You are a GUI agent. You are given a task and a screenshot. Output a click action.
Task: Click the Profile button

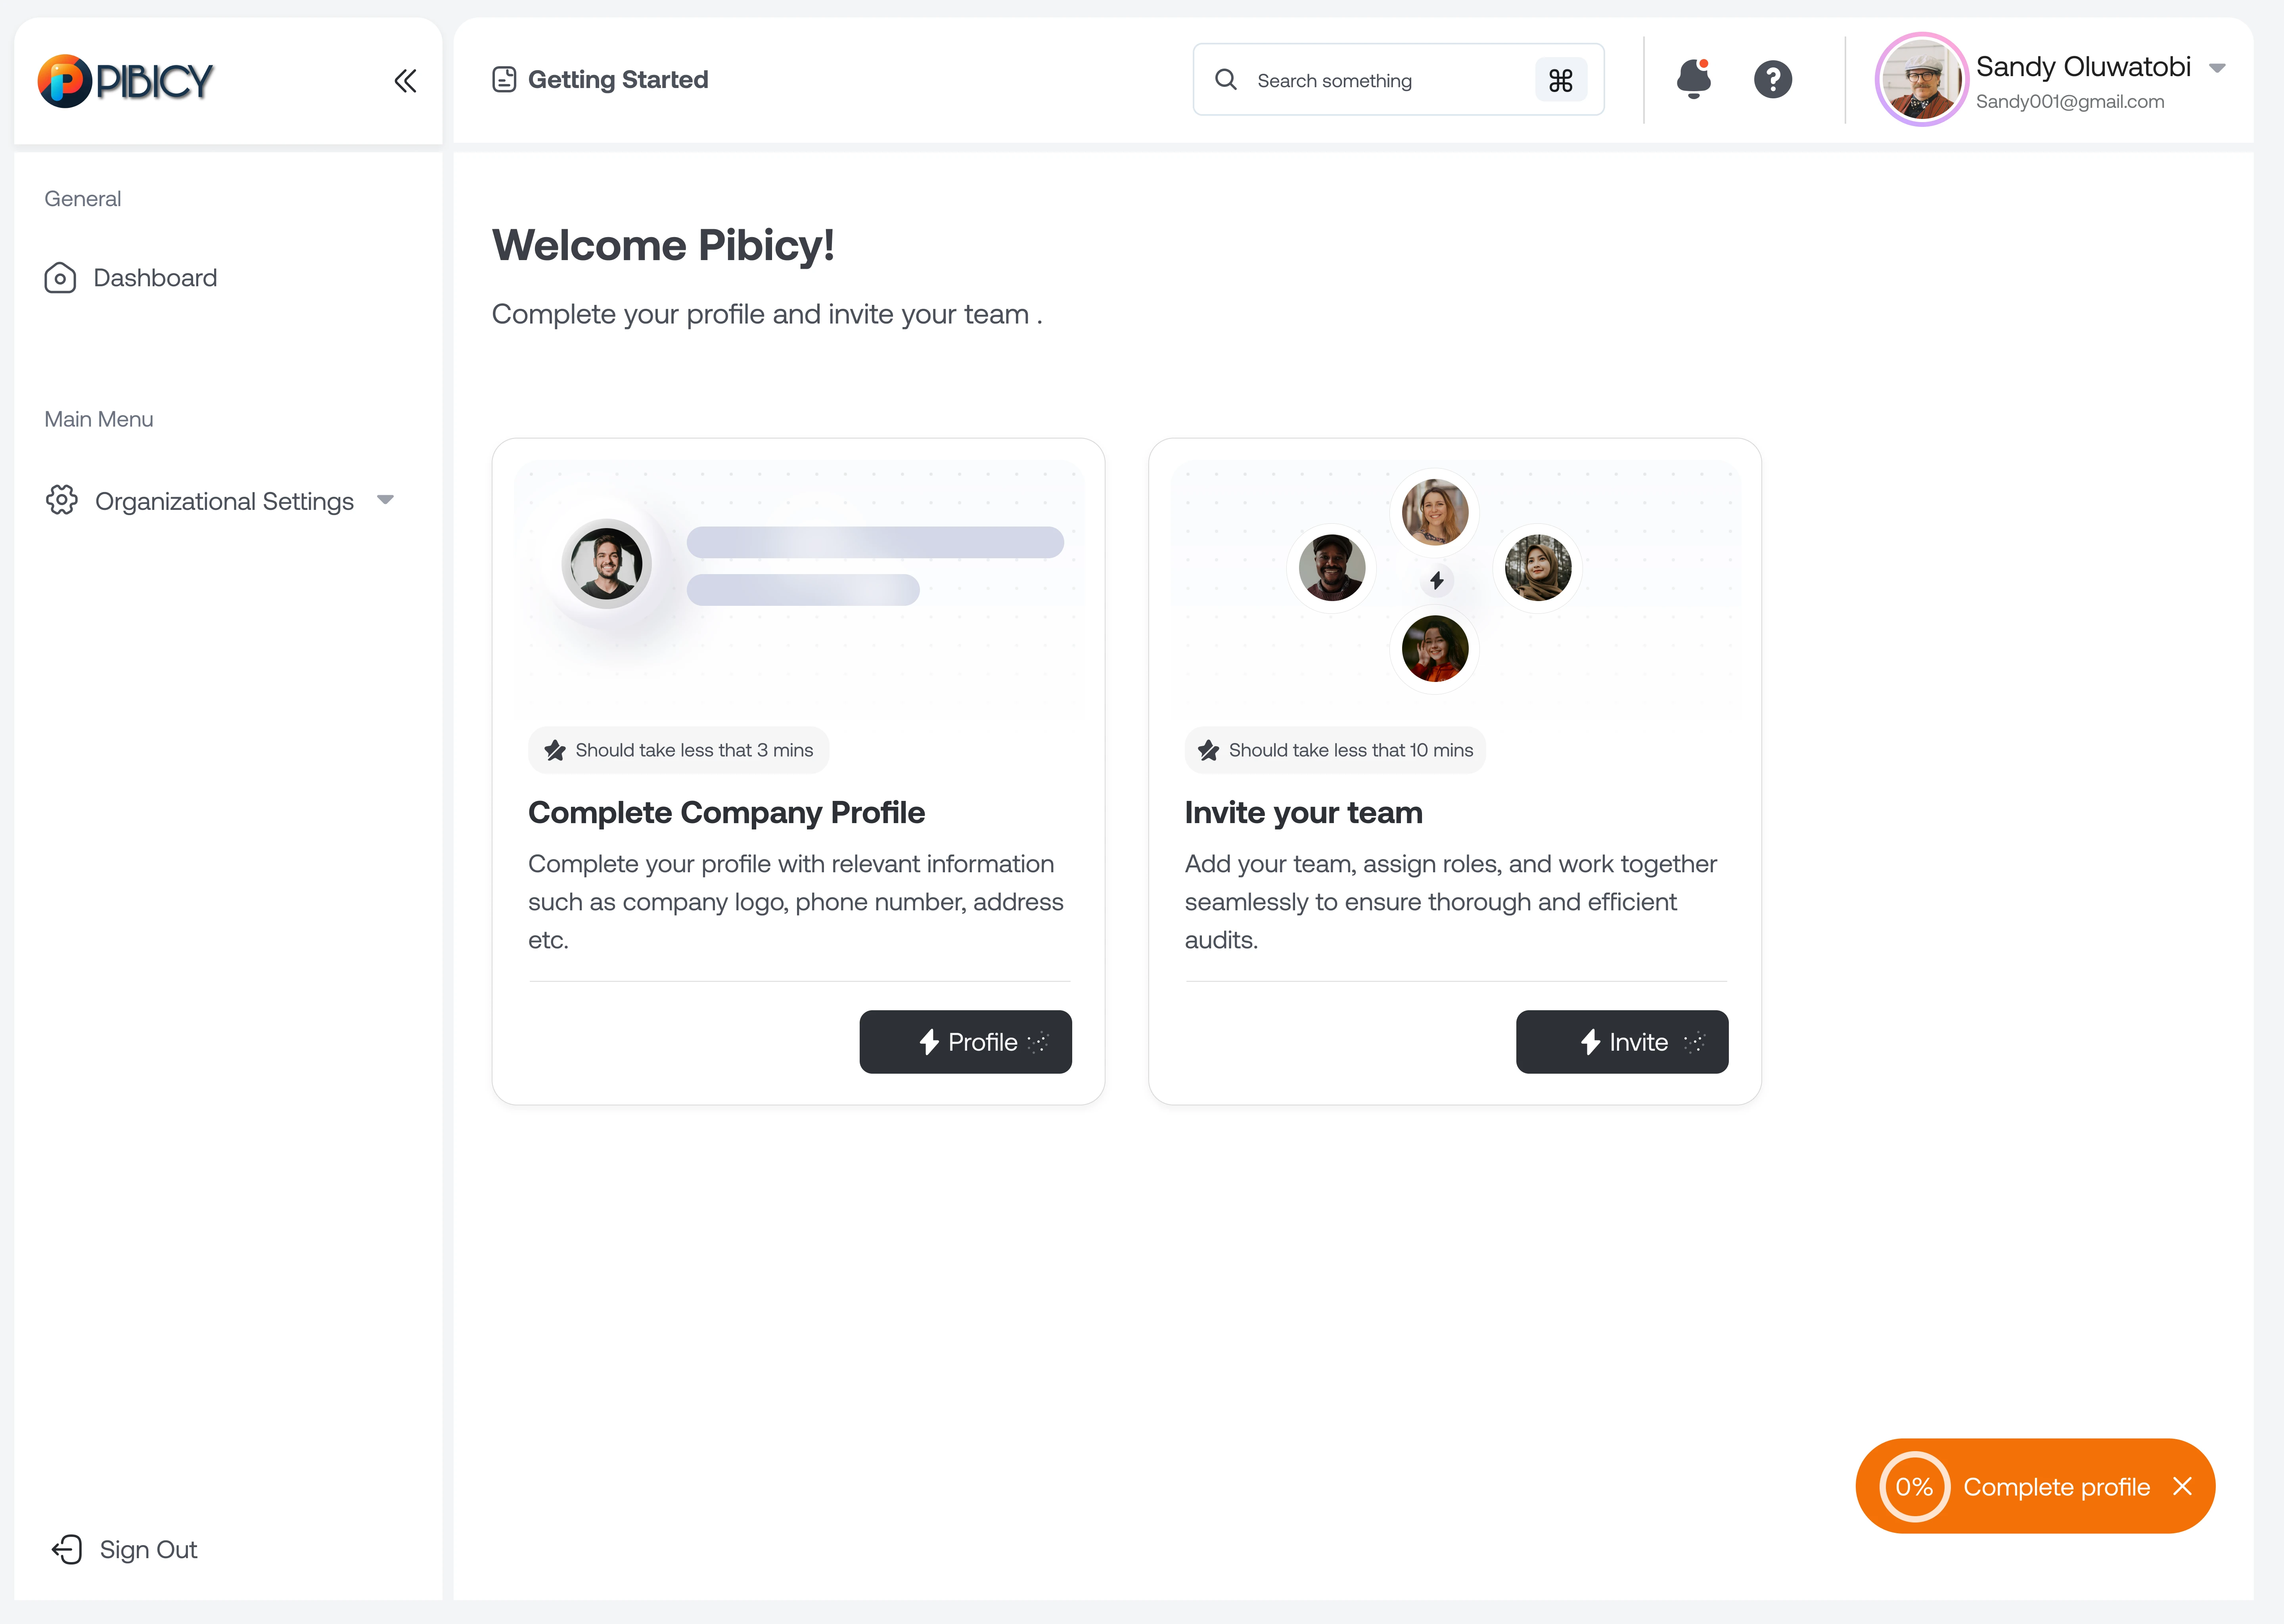click(x=965, y=1042)
